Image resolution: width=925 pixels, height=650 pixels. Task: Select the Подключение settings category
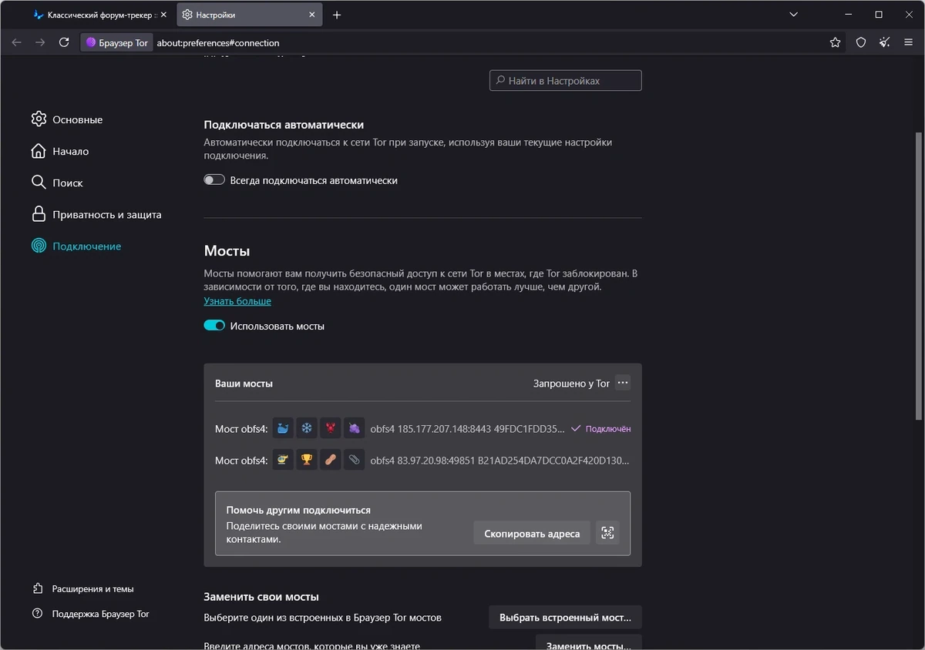76,246
